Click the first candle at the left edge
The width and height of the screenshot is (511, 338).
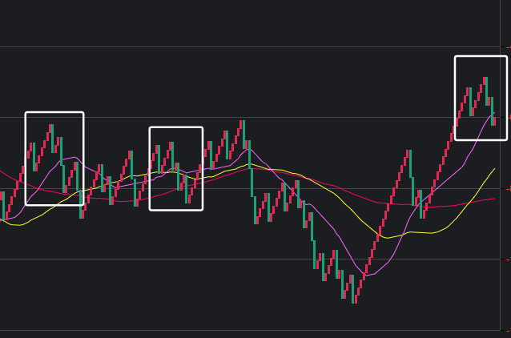2,205
